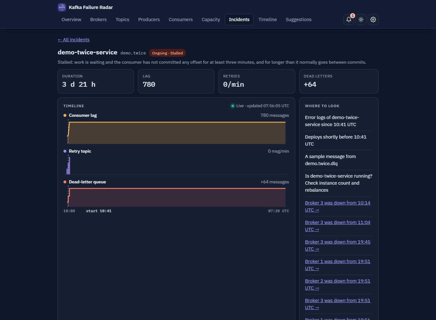Click the Dead Letters value +64

point(310,84)
